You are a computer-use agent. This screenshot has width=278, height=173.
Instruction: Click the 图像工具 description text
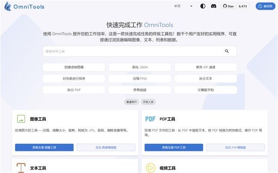click(71, 130)
